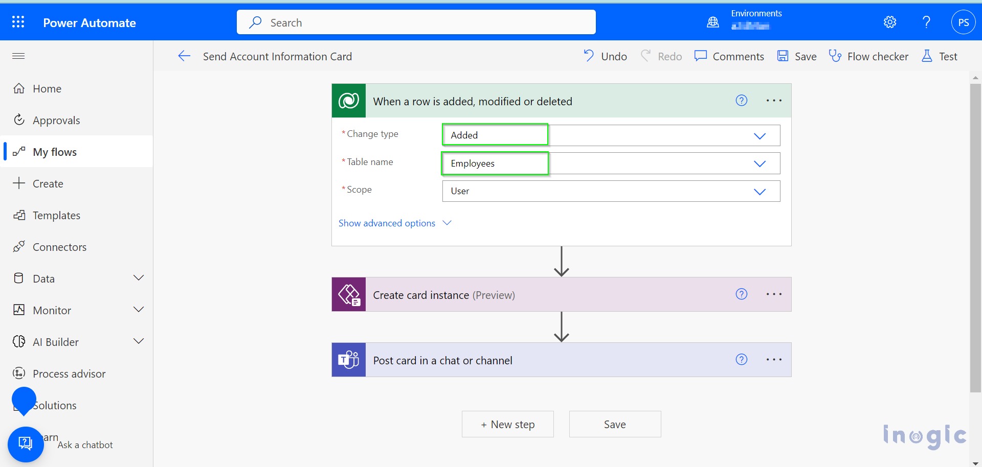The height and width of the screenshot is (467, 982).
Task: Open the Scope dropdown arrow
Action: pos(760,192)
